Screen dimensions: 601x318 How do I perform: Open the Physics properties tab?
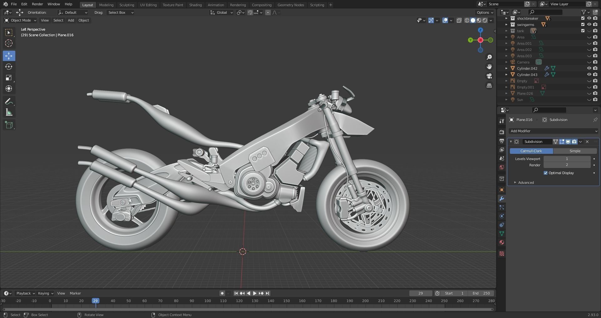coord(502,216)
